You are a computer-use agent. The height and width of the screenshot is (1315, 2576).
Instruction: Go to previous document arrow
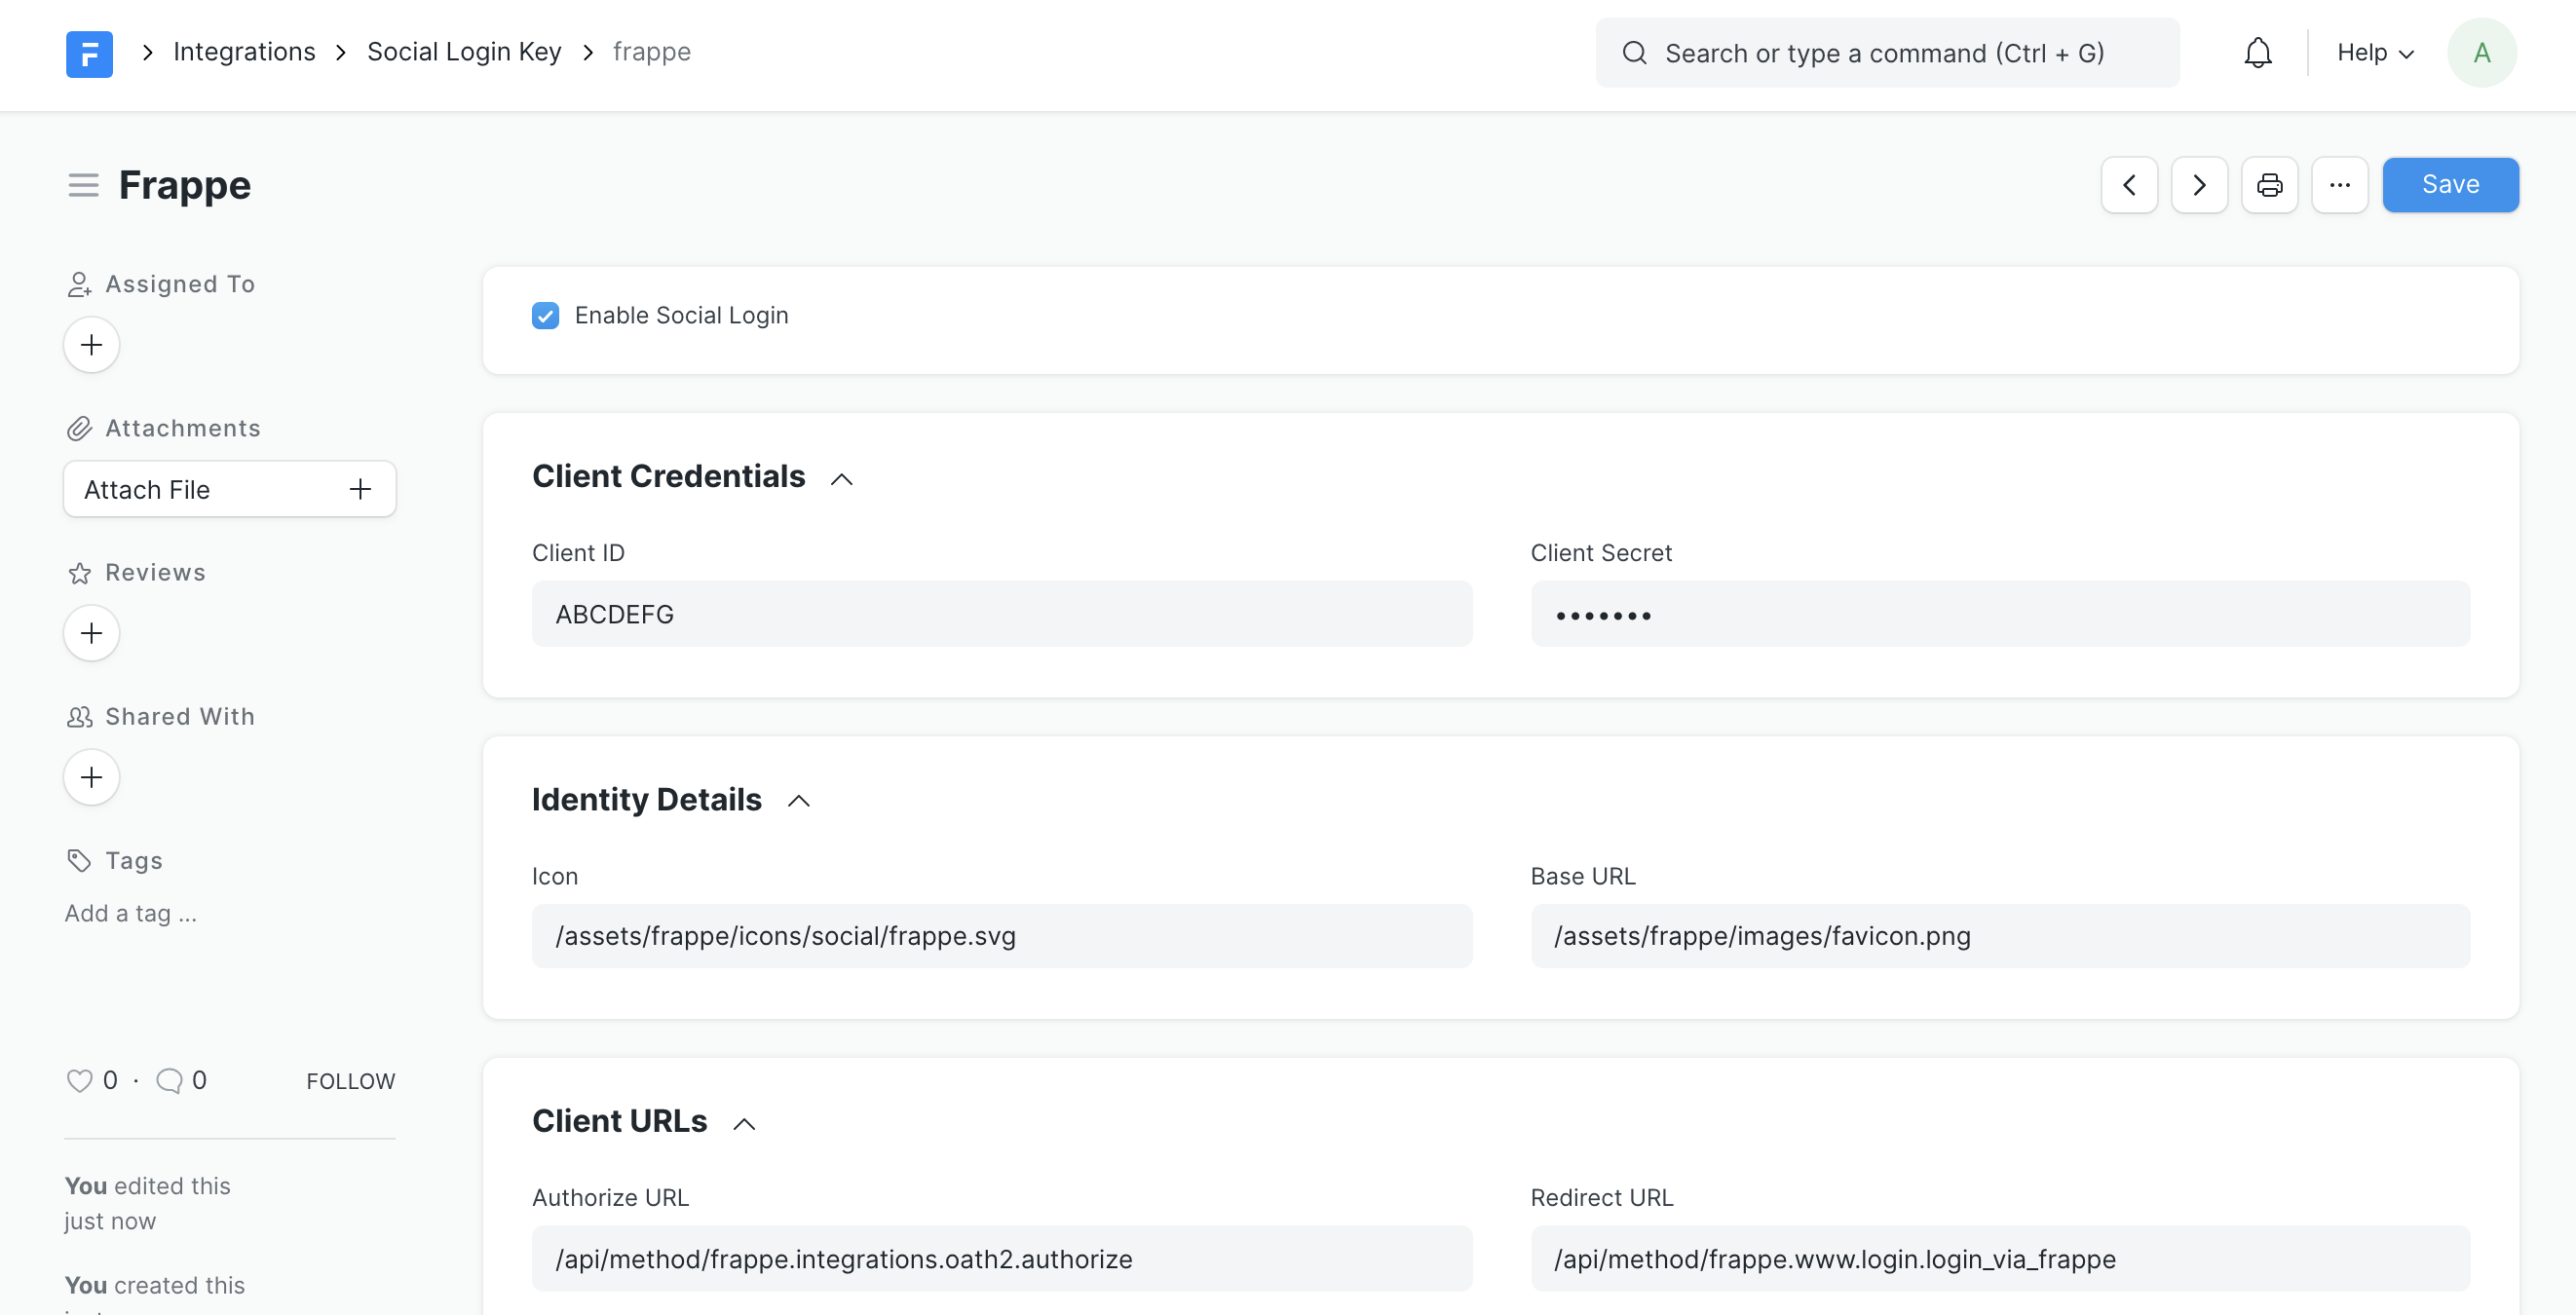point(2129,185)
